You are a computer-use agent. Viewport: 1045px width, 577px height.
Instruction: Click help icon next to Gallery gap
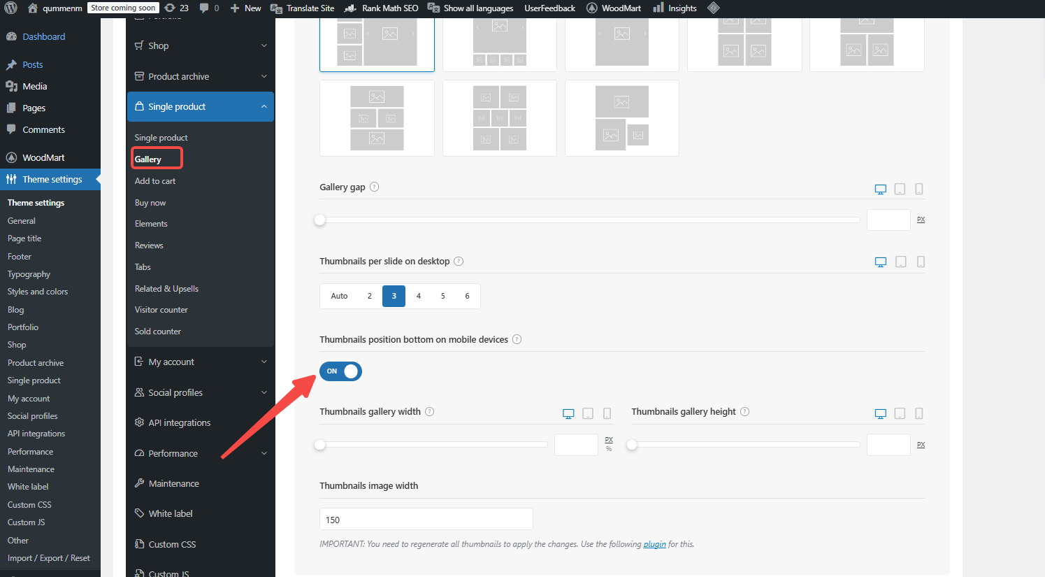(x=374, y=187)
